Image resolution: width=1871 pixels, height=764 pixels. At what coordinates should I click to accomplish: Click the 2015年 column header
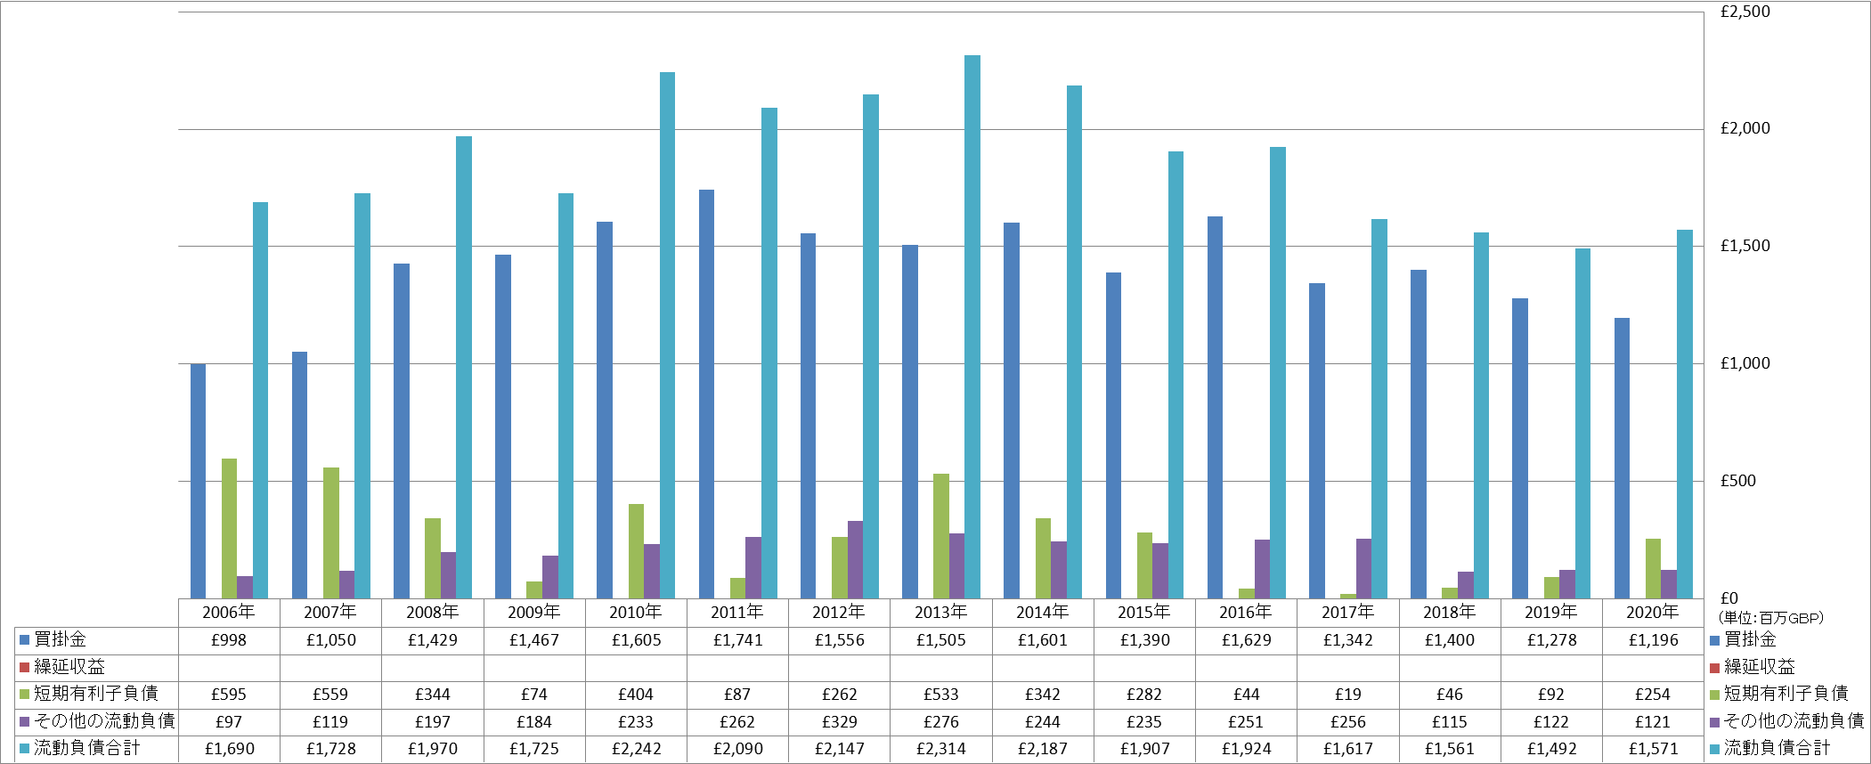coord(1144,613)
